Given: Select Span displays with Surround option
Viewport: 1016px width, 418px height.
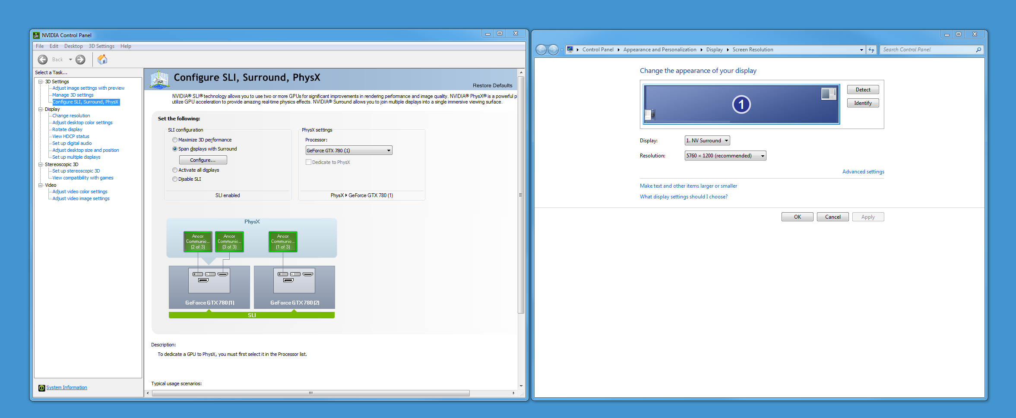Looking at the screenshot, I should point(175,149).
